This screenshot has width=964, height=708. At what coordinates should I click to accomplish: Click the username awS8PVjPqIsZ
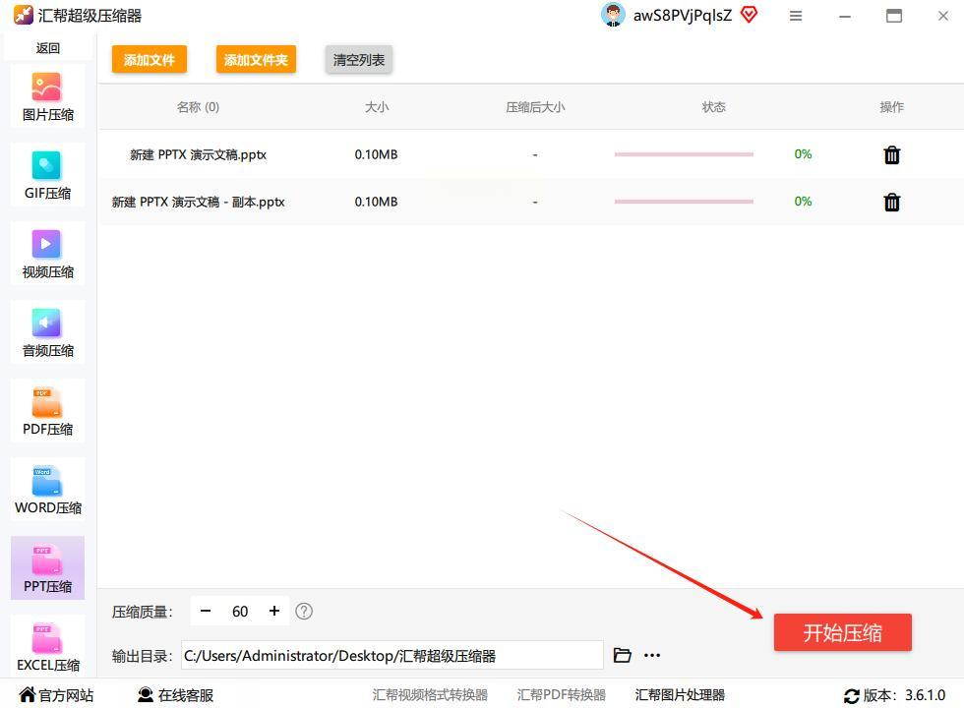tap(683, 16)
